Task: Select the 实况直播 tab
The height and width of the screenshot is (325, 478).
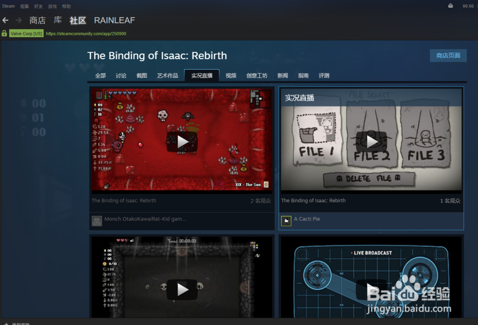Action: tap(202, 75)
